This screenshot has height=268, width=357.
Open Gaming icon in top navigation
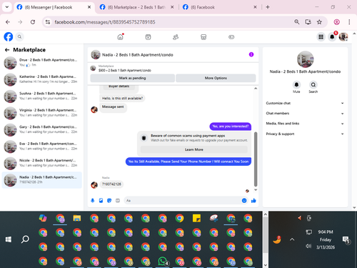click(x=231, y=37)
